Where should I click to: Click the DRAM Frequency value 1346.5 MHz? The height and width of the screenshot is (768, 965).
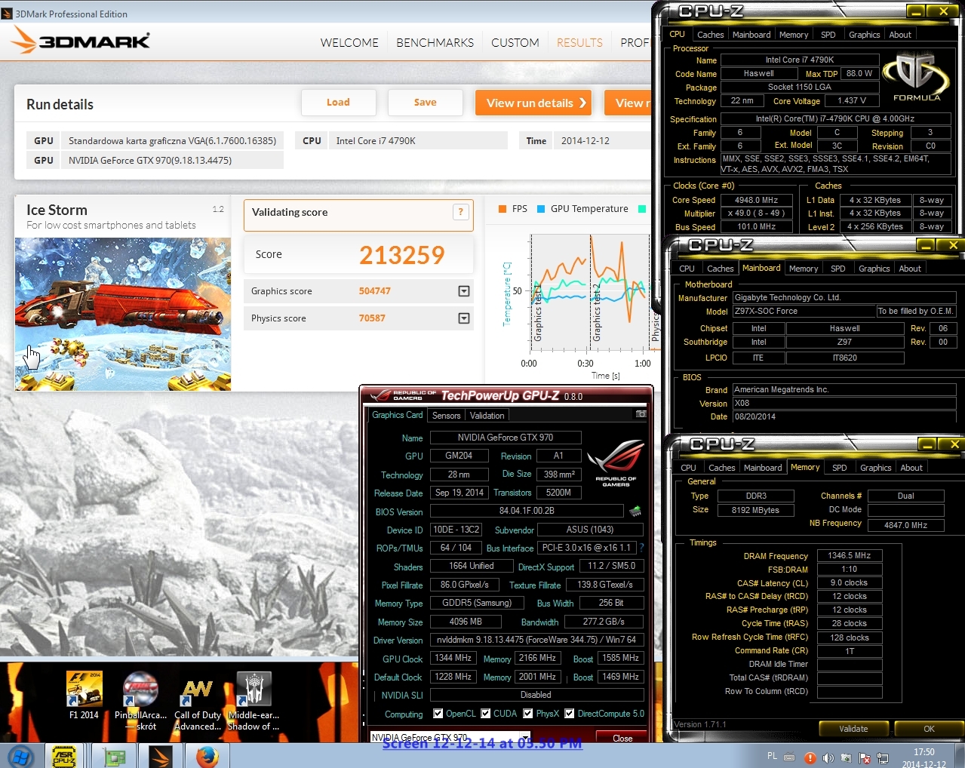[850, 556]
